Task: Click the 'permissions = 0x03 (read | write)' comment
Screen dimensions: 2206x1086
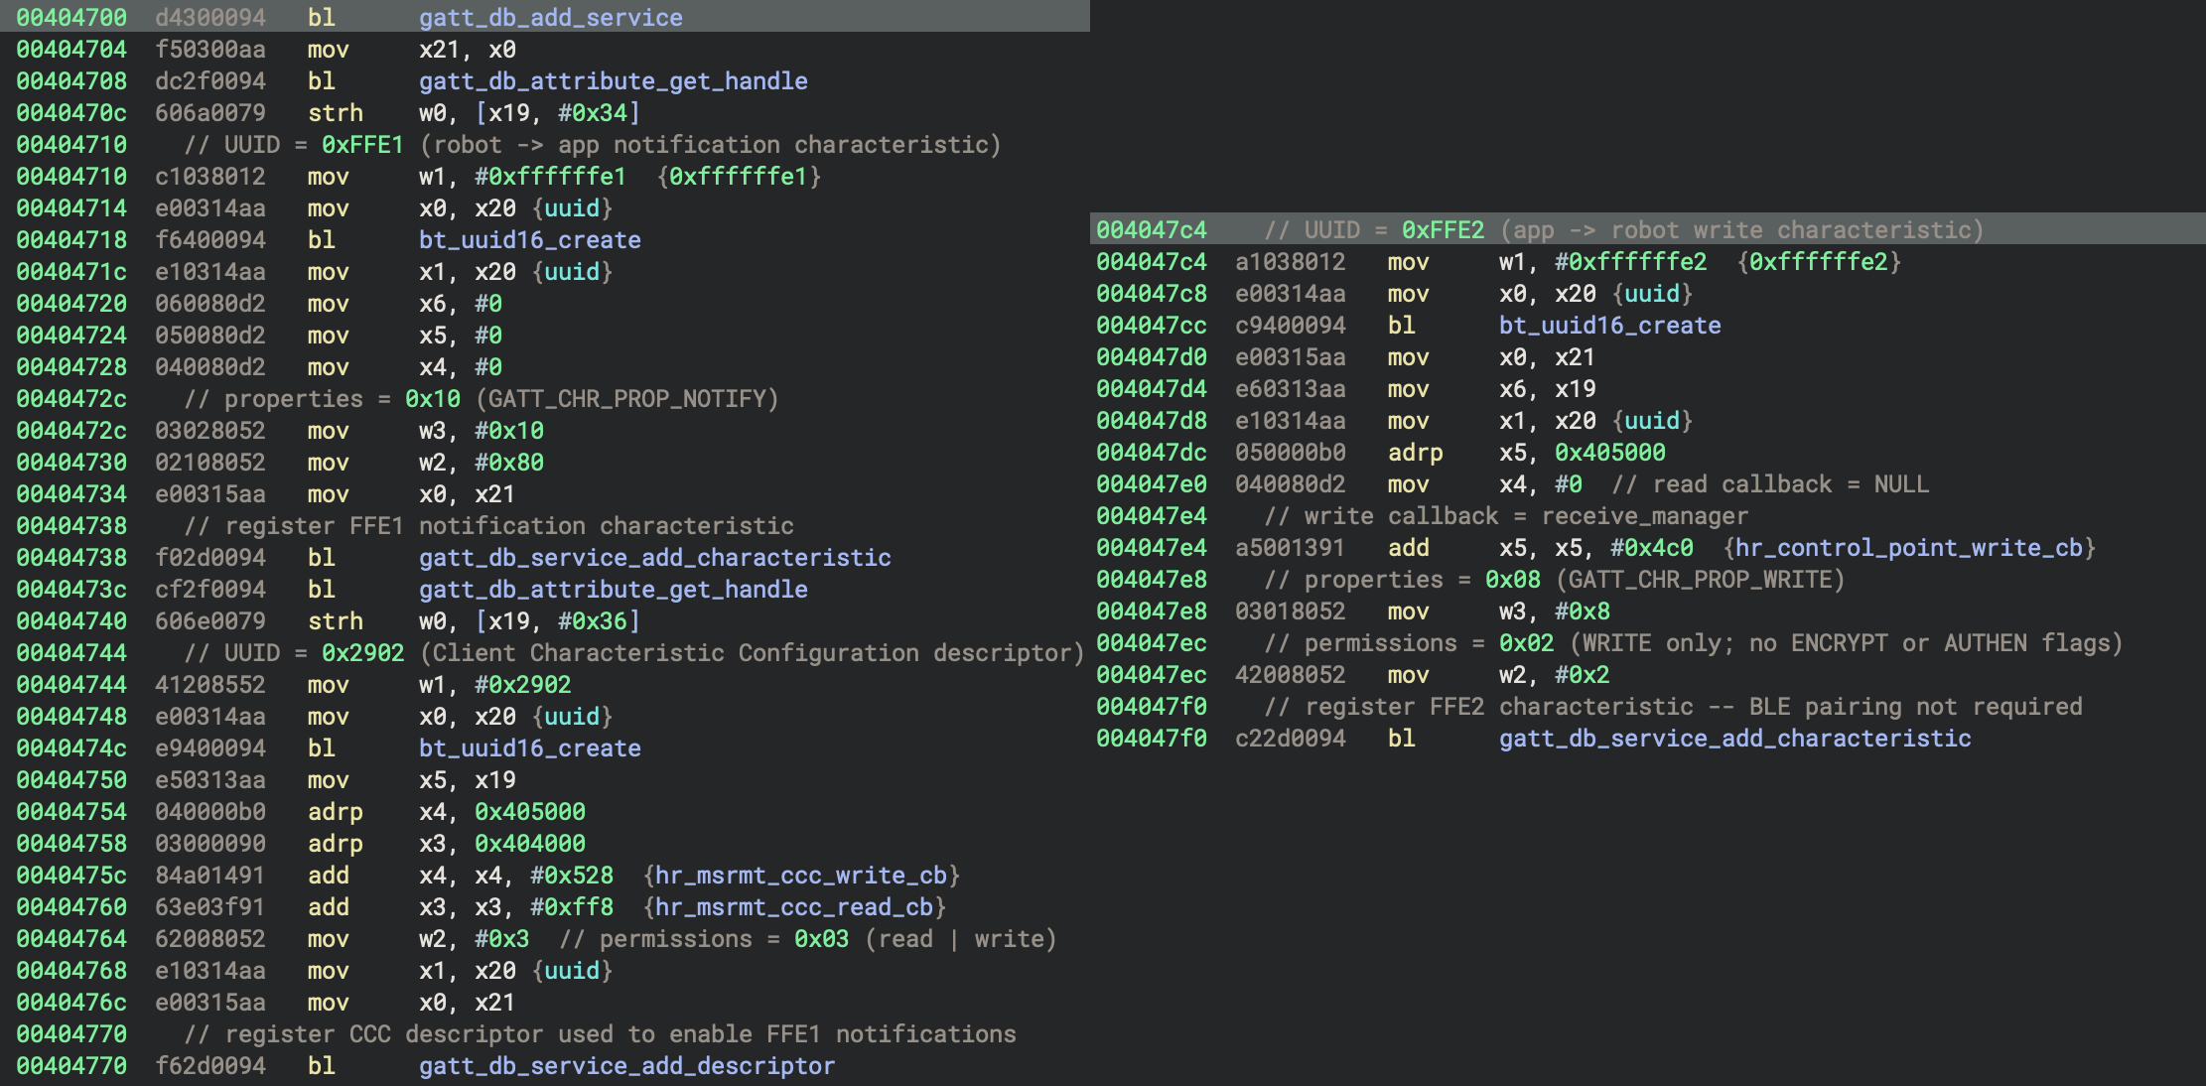Action: click(807, 939)
